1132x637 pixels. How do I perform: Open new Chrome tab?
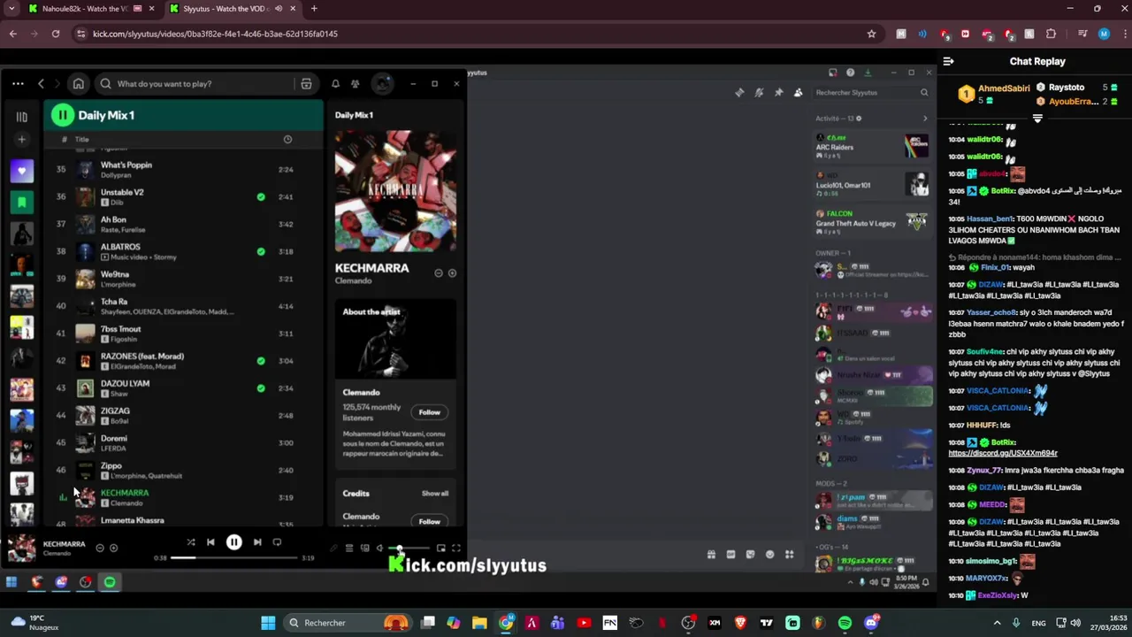(314, 9)
